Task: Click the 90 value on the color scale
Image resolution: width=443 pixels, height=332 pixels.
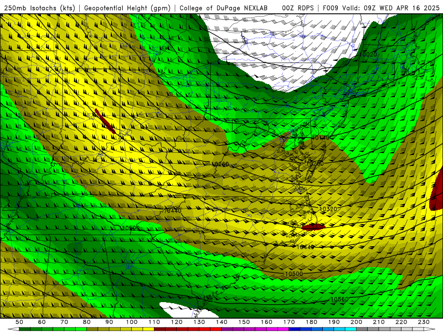Action: (109, 322)
